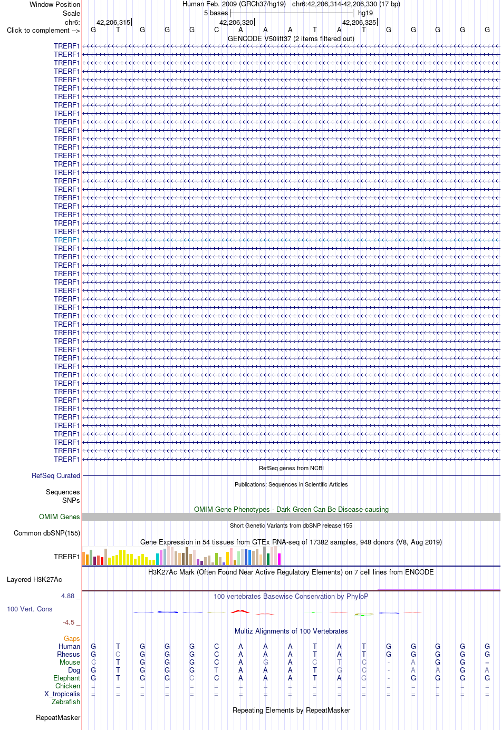Click the 'Click to complement -->' label
This screenshot has height=730, width=501.
coord(43,31)
